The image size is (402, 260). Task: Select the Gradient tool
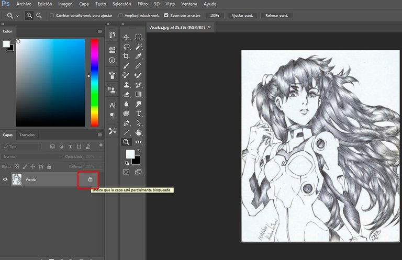(138, 94)
